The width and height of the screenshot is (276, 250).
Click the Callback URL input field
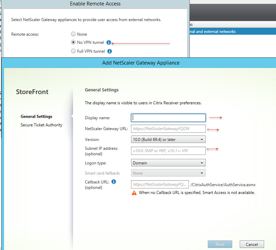pyautogui.click(x=160, y=184)
